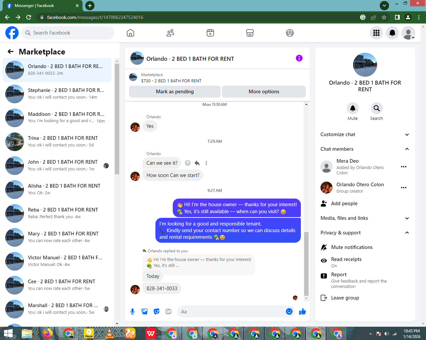Open File Explorer from the taskbar
Viewport: 426px width, 340px height.
coord(27,333)
